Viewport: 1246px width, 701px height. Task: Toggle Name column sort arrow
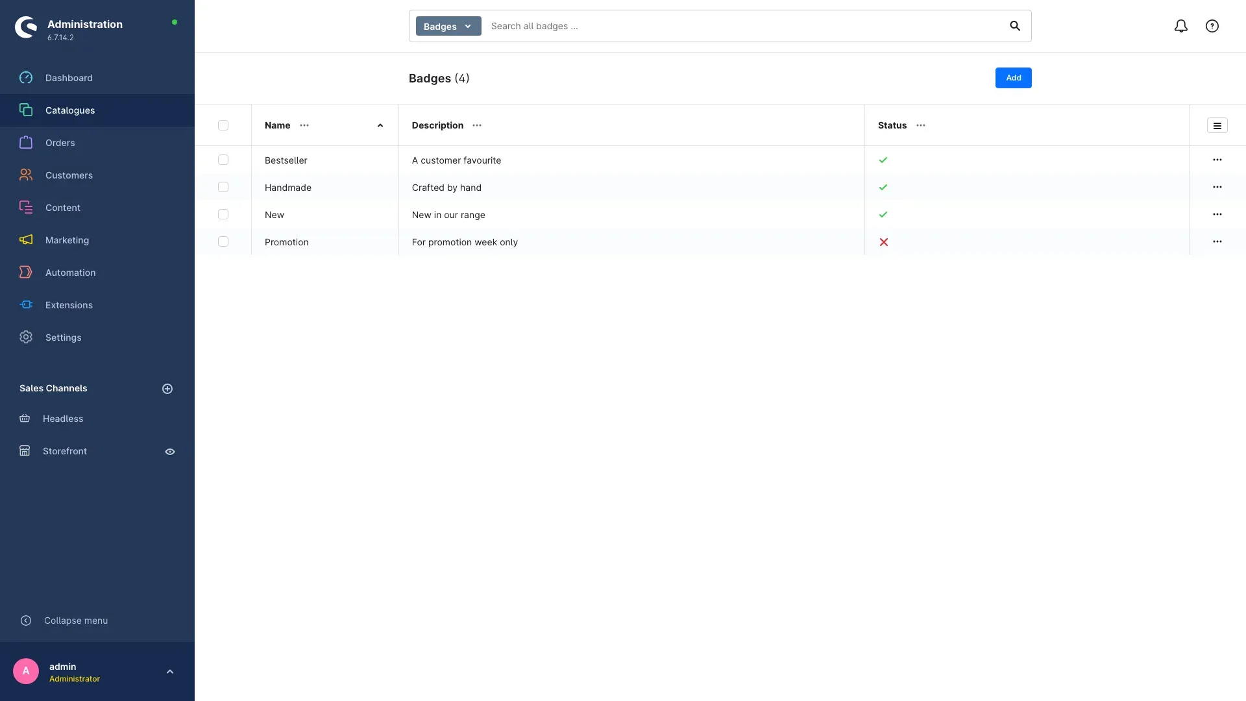[x=380, y=126]
